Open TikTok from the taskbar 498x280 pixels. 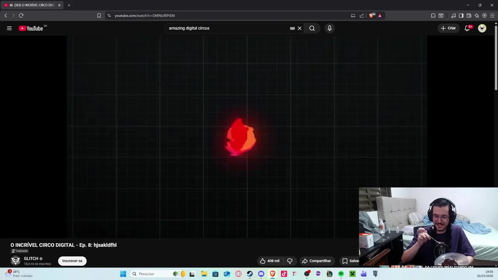284,274
